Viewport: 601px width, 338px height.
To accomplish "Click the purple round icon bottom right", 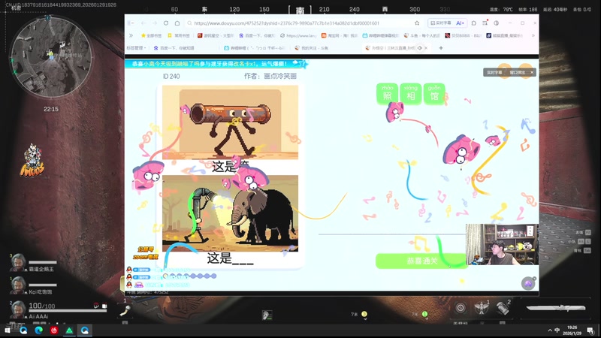I will 528,283.
